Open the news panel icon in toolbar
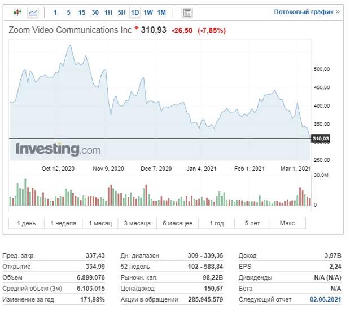The width and height of the screenshot is (350, 310). click(x=187, y=13)
